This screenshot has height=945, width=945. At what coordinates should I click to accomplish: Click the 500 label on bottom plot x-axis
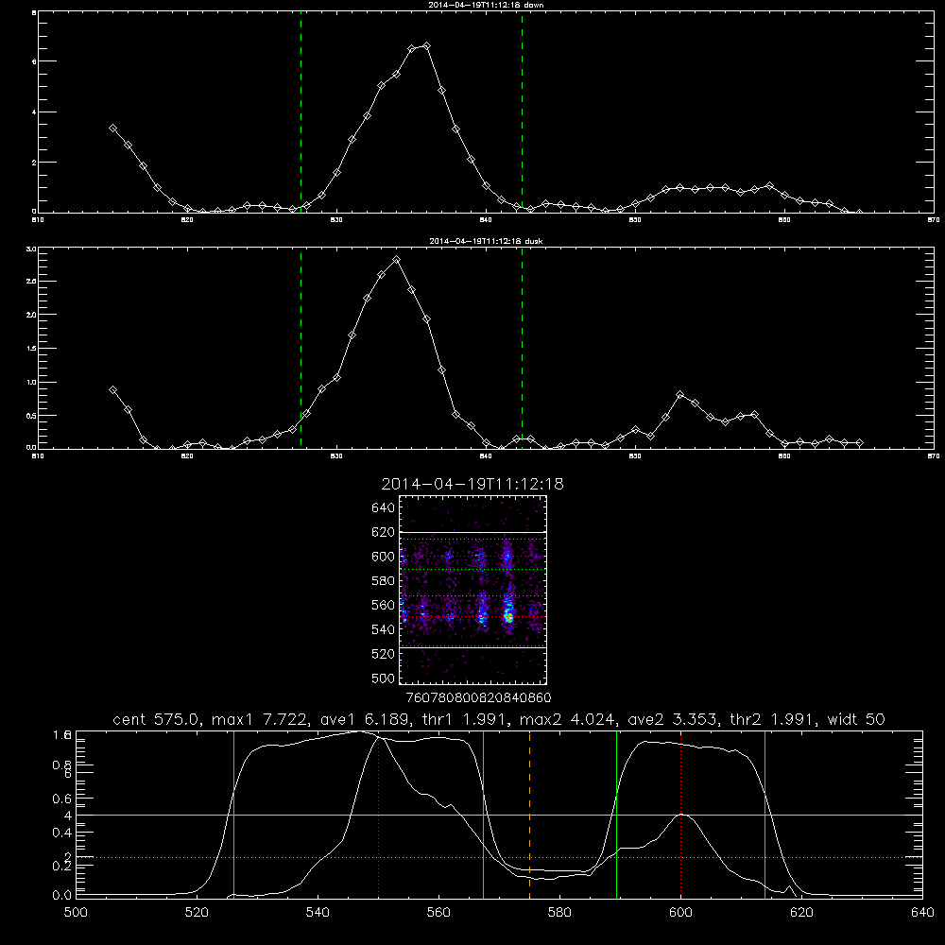pyautogui.click(x=76, y=913)
